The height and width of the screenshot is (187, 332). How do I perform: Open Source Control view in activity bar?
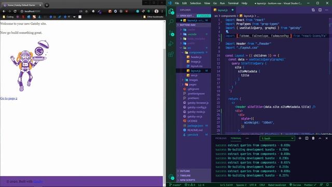[171, 33]
